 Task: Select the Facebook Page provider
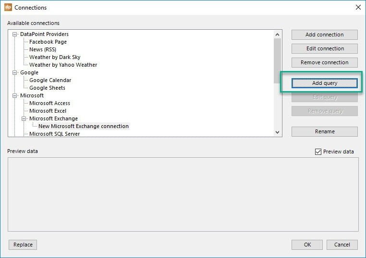click(x=48, y=42)
